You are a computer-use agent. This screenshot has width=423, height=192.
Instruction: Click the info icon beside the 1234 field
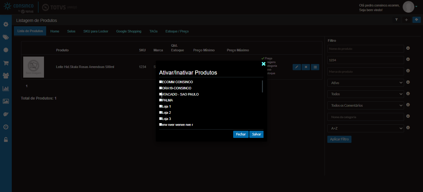(x=408, y=59)
